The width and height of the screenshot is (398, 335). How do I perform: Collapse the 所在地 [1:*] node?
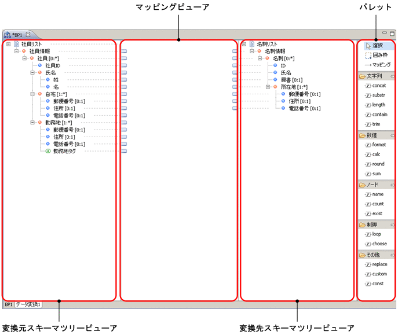coord(268,87)
